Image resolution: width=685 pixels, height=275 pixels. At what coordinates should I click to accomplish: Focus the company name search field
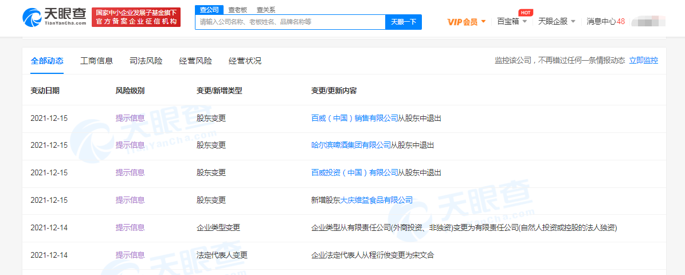290,22
